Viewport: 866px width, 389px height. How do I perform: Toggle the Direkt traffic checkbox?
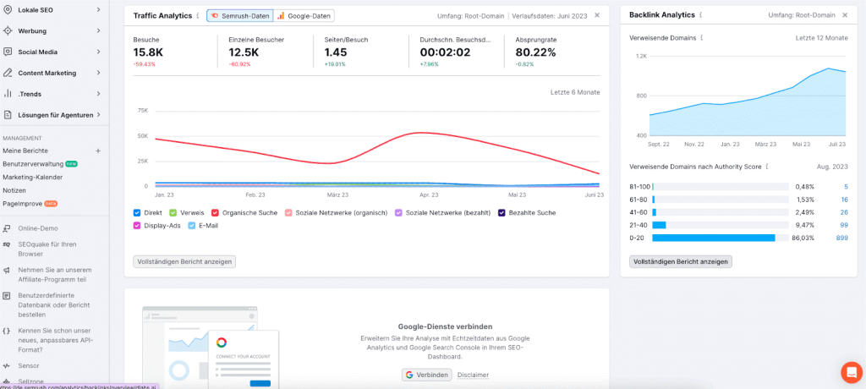click(x=136, y=212)
